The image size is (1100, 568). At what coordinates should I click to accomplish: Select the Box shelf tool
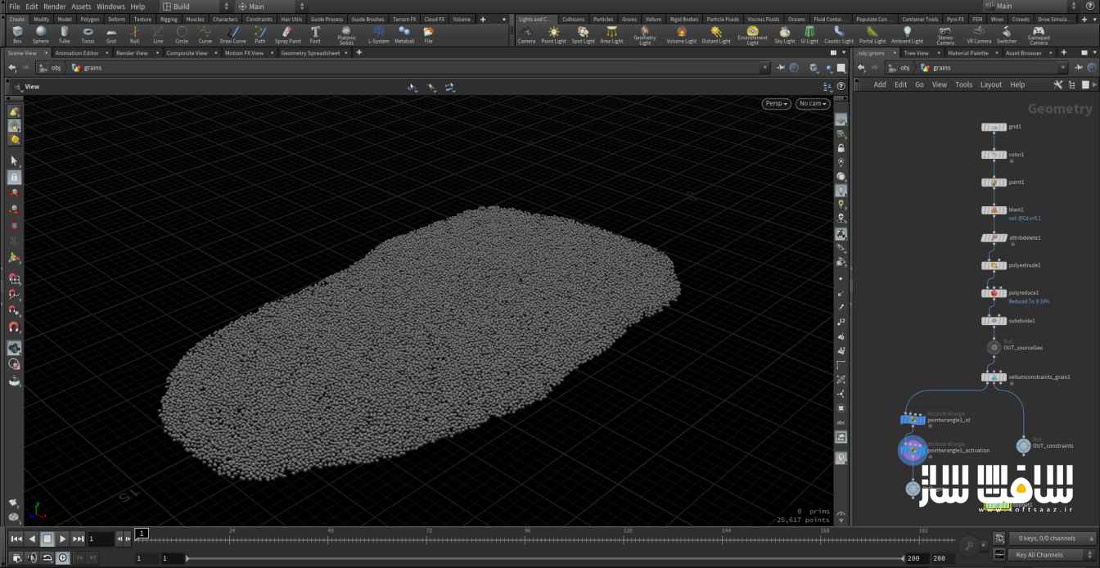point(17,34)
